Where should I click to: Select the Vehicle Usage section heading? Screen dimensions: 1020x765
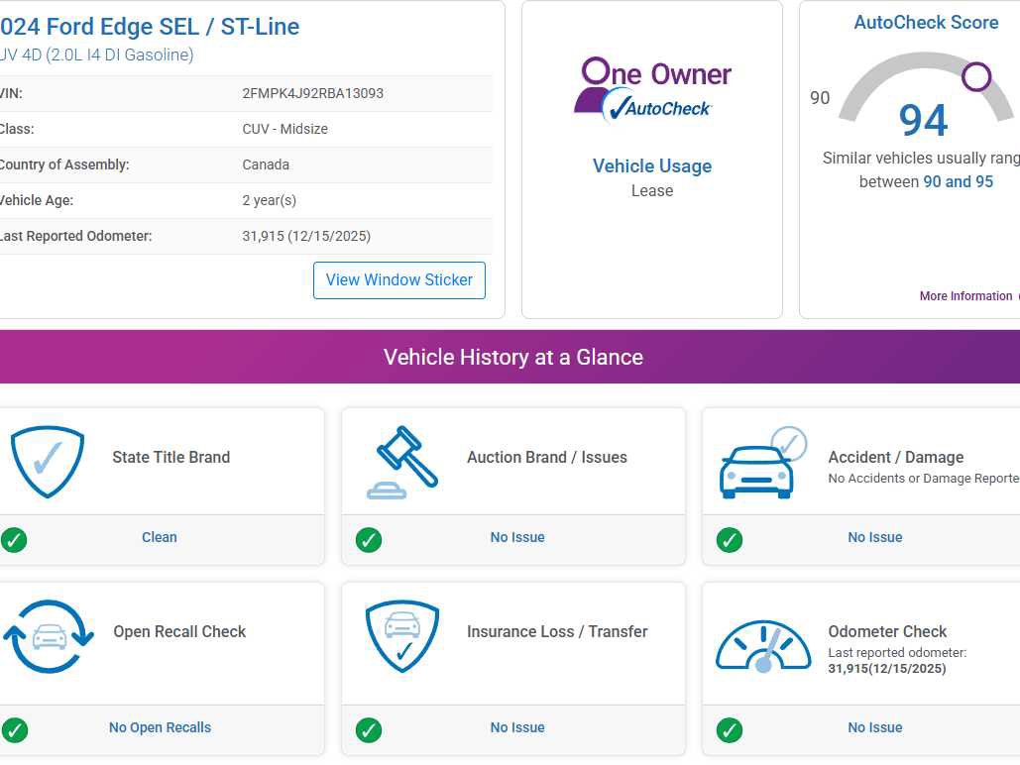651,165
